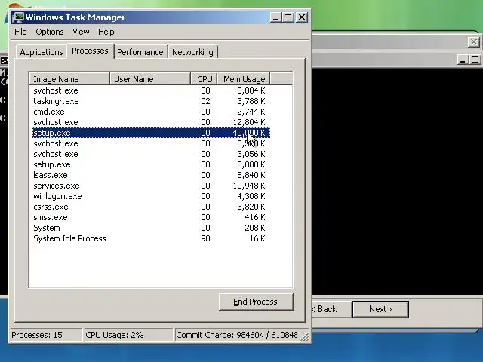Select the taskmgr.exe process row
Viewport: 483px width, 362px height.
[x=151, y=101]
